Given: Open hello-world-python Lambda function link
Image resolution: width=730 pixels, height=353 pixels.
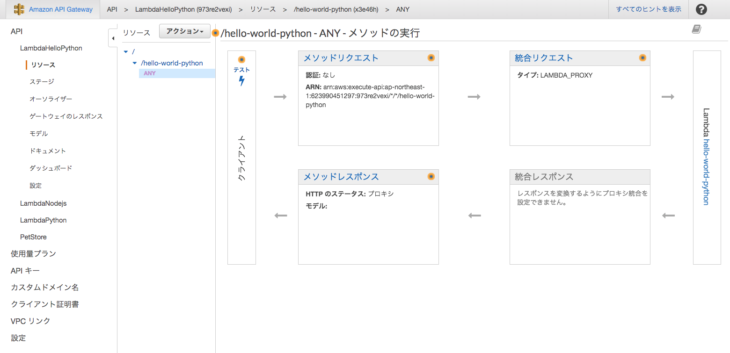Looking at the screenshot, I should [x=706, y=172].
